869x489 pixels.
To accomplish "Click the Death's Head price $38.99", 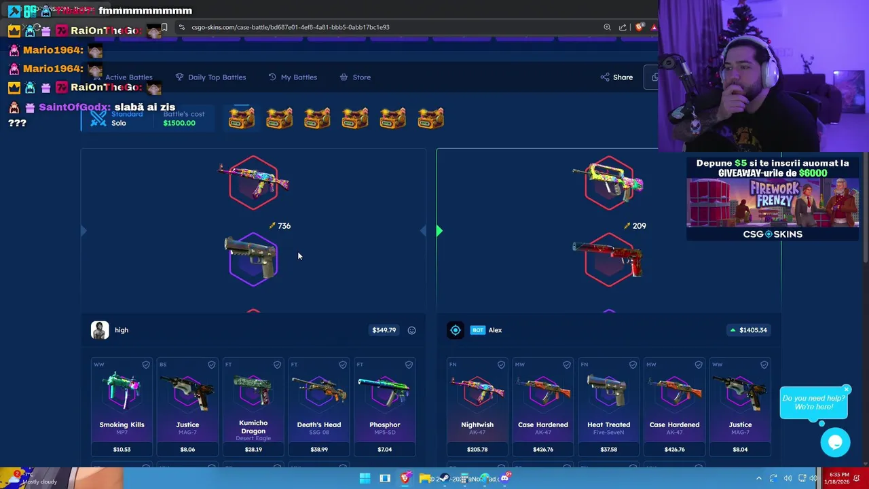I will coord(319,449).
